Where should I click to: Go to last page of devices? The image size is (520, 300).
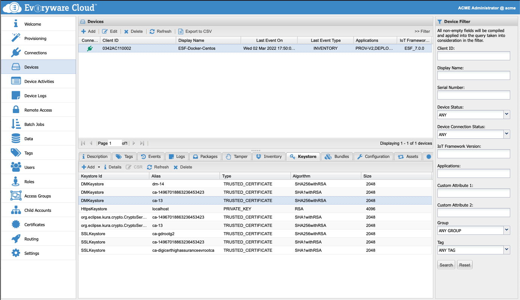click(142, 143)
